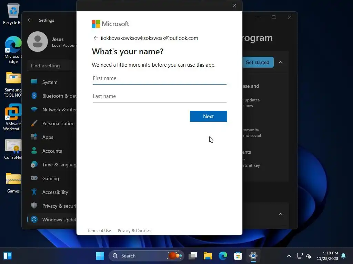Open the Windows Start menu

click(x=100, y=256)
